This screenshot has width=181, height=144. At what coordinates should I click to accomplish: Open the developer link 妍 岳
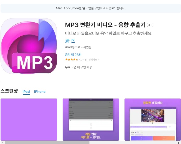70,41
